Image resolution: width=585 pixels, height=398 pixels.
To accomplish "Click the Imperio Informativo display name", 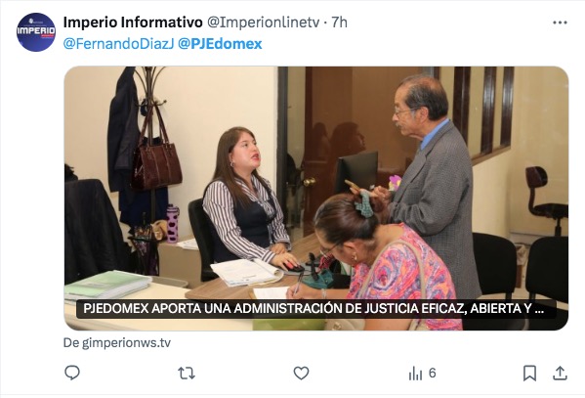I will point(133,22).
